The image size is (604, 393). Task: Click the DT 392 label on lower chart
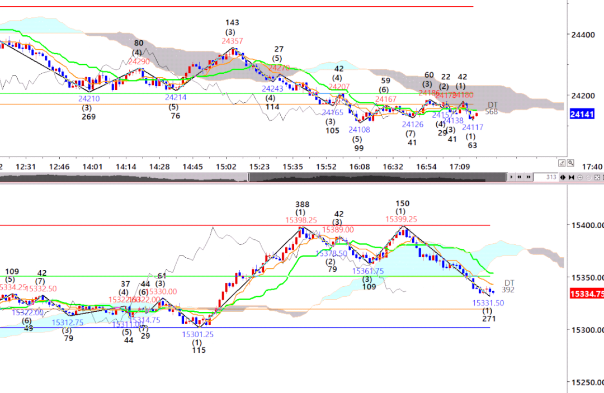(508, 286)
